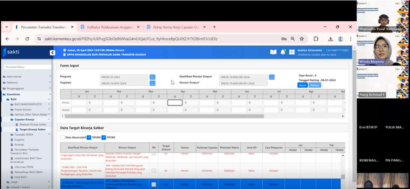Click the SAKTI logo
410x189 pixels.
click(12, 52)
